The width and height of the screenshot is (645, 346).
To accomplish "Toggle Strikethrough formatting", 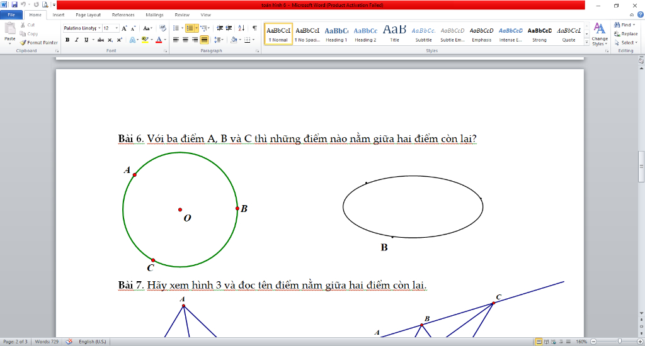I will point(100,40).
